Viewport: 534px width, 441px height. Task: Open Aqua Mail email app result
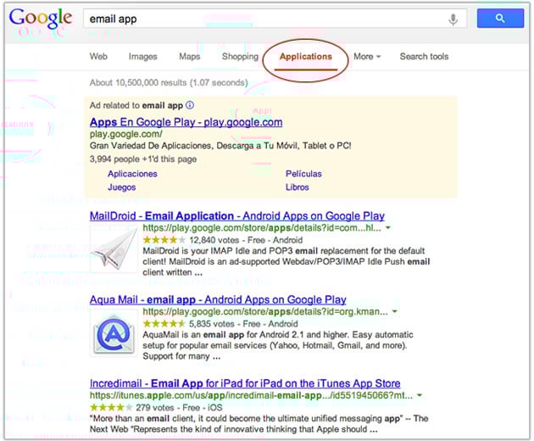(218, 299)
